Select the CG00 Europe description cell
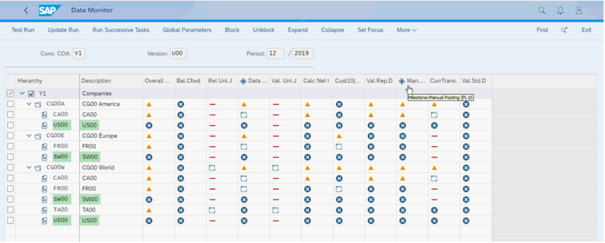Screen dimensions: 605x243 tap(111, 136)
